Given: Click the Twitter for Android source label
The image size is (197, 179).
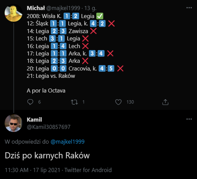Looking at the screenshot, I should [x=88, y=170].
